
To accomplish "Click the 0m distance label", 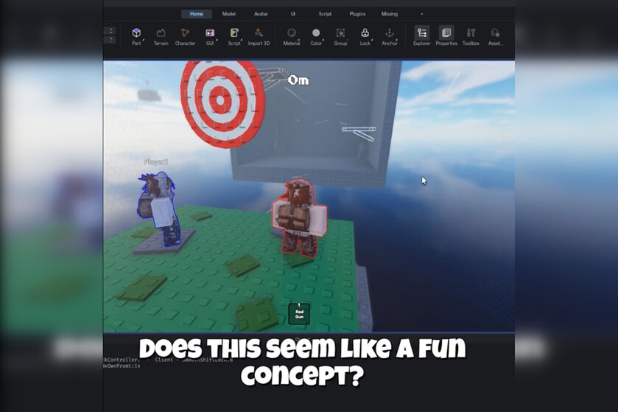I will (298, 80).
